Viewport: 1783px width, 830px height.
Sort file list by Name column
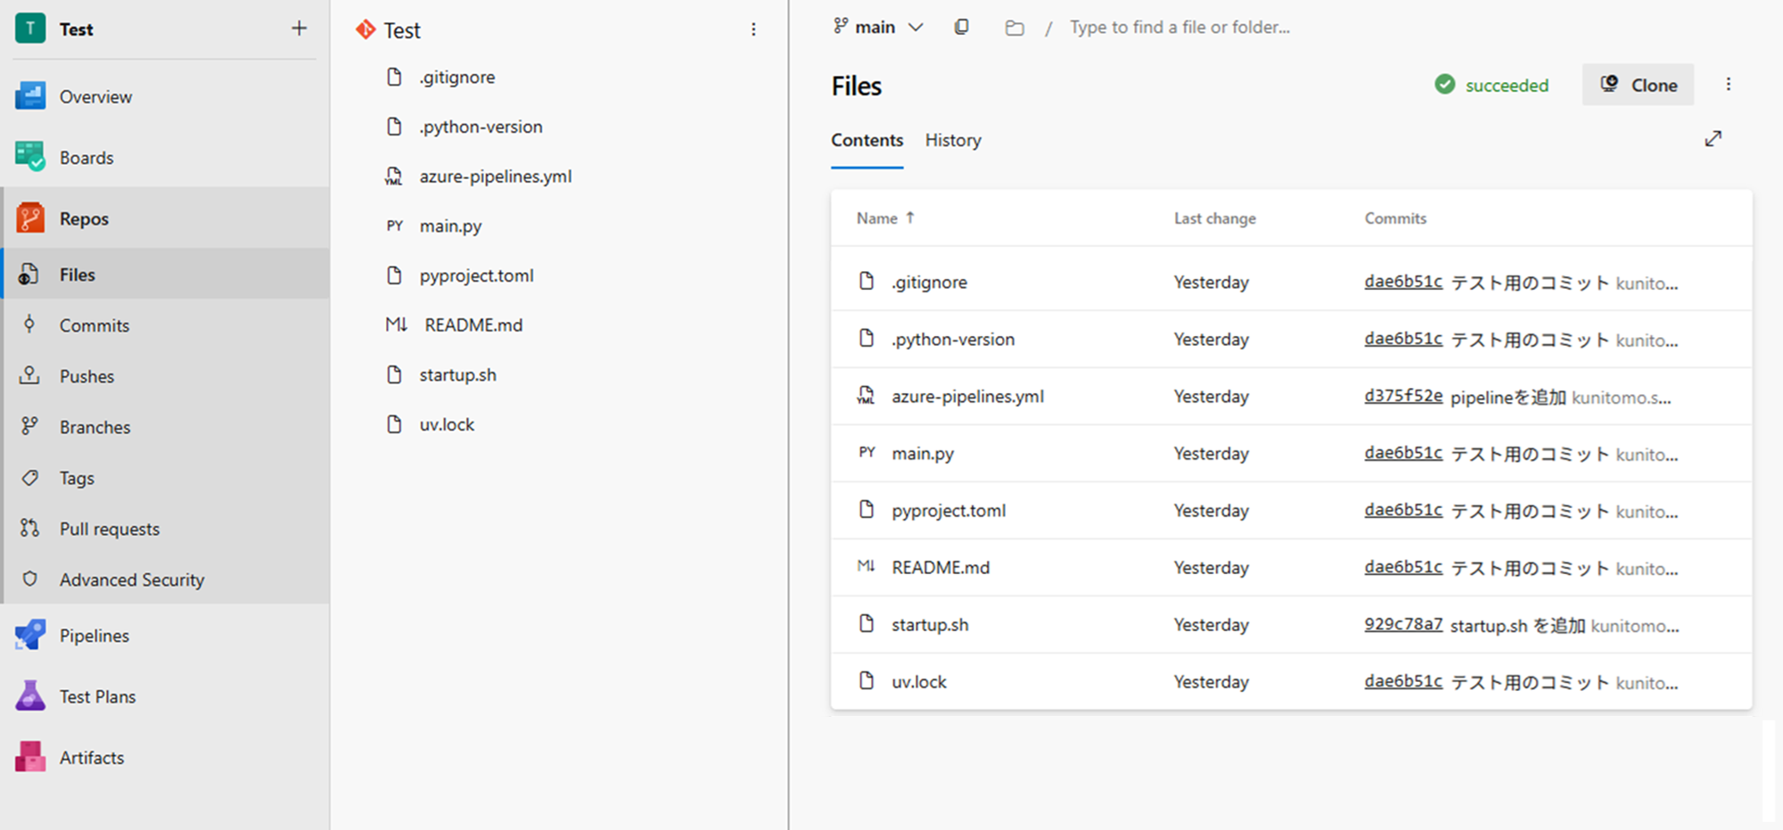(877, 218)
